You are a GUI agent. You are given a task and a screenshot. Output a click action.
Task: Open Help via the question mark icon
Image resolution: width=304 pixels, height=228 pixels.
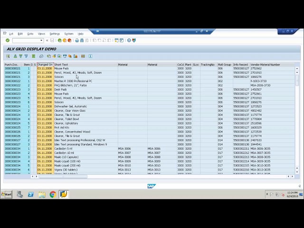(129, 40)
